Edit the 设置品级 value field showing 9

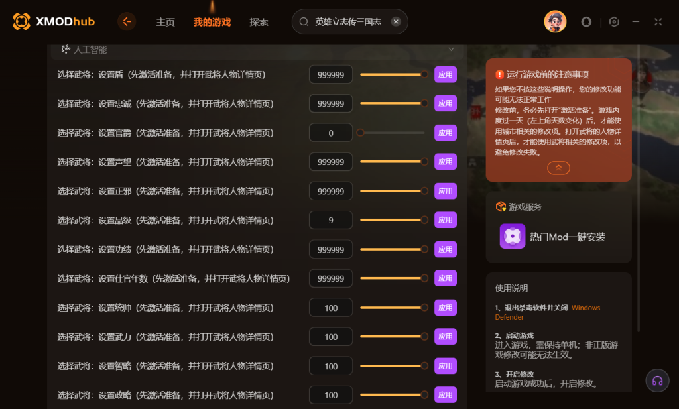tap(331, 220)
